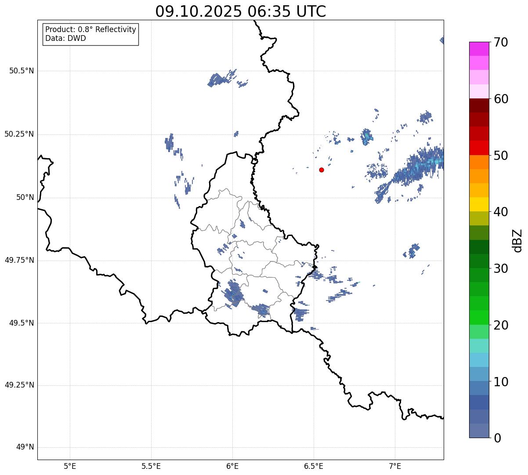528x475 pixels.
Task: Click the radar echo cluster near 5.9°E 50.45°N
Action: [222, 79]
